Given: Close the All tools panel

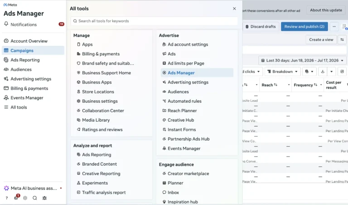Looking at the screenshot, I should [234, 9].
